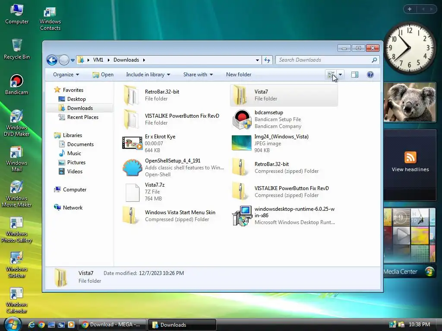This screenshot has height=331, width=442.
Task: Toggle the preview pane button
Action: pos(355,75)
